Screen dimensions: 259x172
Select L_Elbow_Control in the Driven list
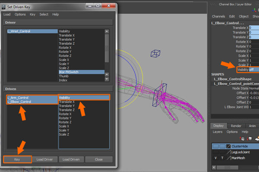[32, 102]
